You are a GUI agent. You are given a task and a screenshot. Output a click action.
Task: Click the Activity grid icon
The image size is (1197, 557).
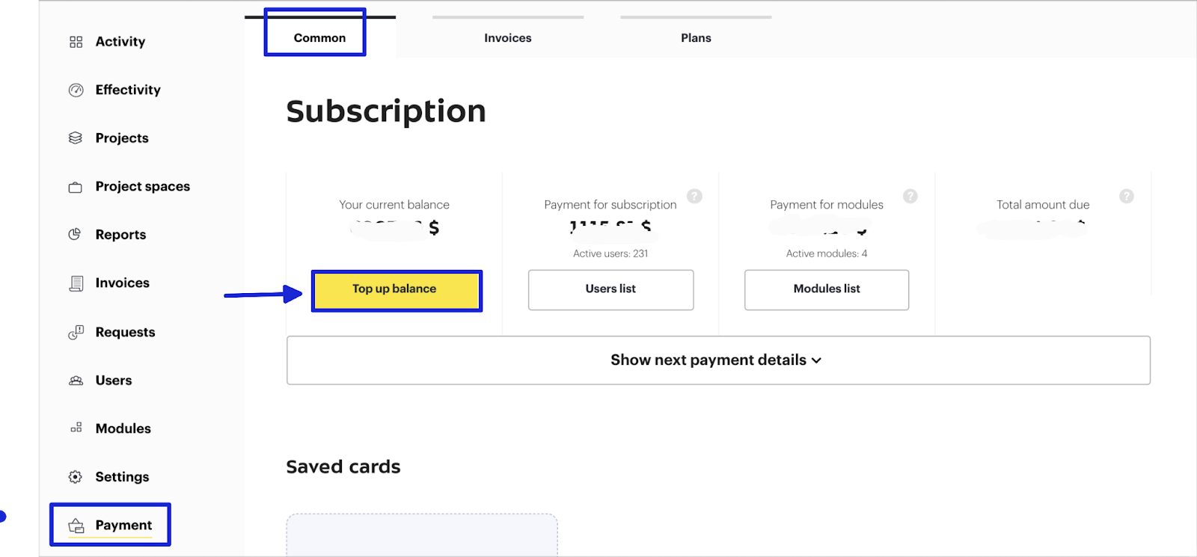click(76, 42)
